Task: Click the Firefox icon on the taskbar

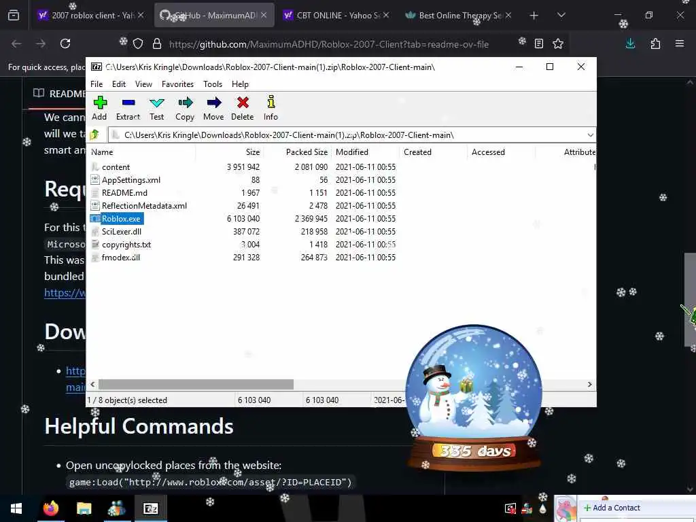Action: click(x=50, y=508)
